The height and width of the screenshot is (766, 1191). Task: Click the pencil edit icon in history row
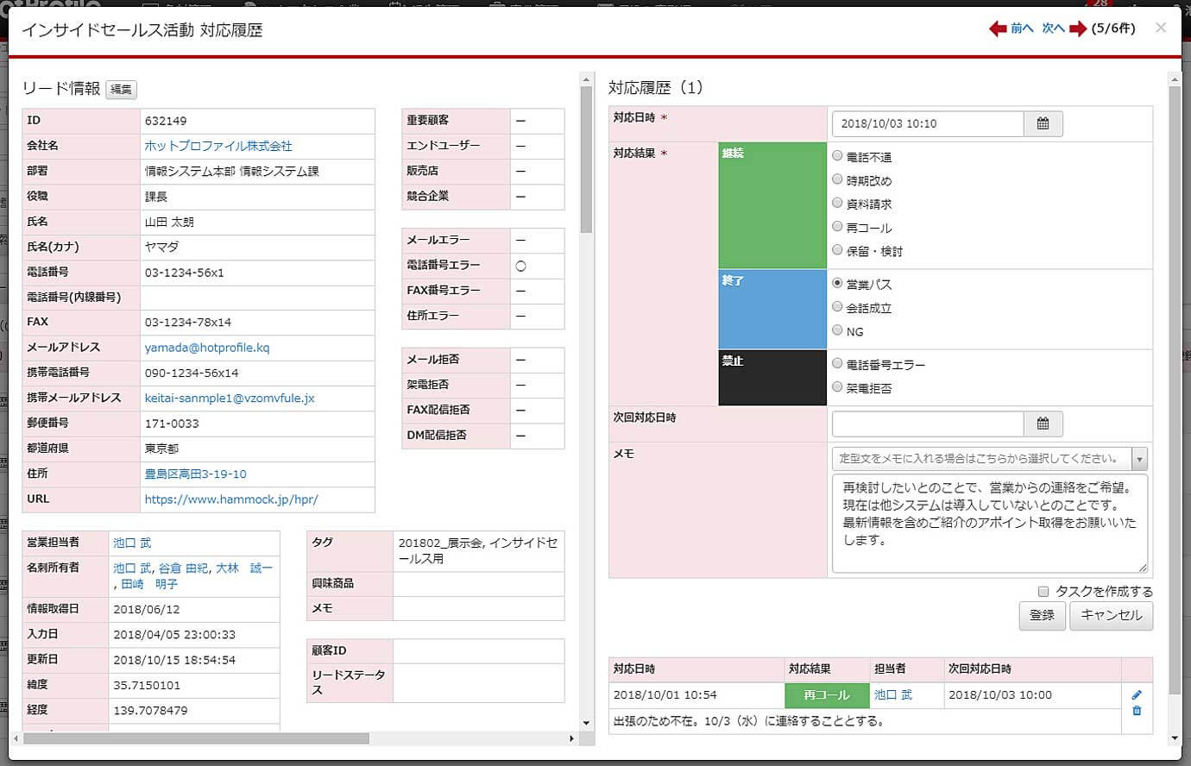pyautogui.click(x=1137, y=695)
